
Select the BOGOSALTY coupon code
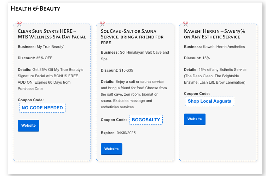(x=146, y=120)
